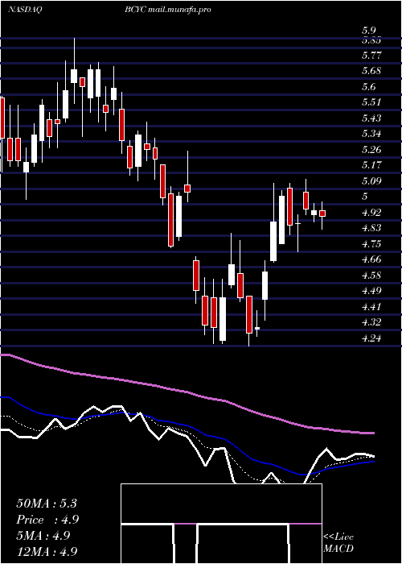
Task: Click the 5.34 price axis label
Action: coord(371,134)
